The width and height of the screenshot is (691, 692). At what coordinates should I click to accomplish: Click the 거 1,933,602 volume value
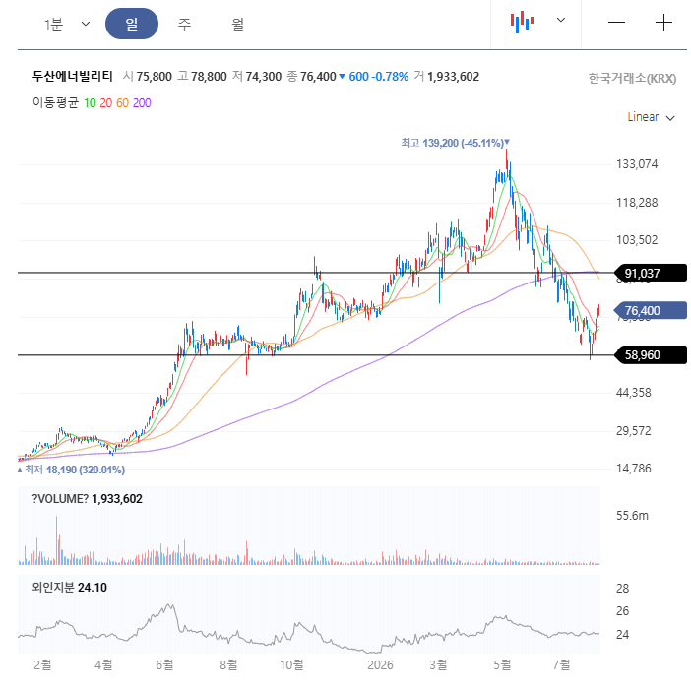pos(447,77)
